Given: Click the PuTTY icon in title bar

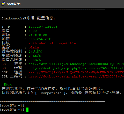Looking at the screenshot, I should pos(3,4).
